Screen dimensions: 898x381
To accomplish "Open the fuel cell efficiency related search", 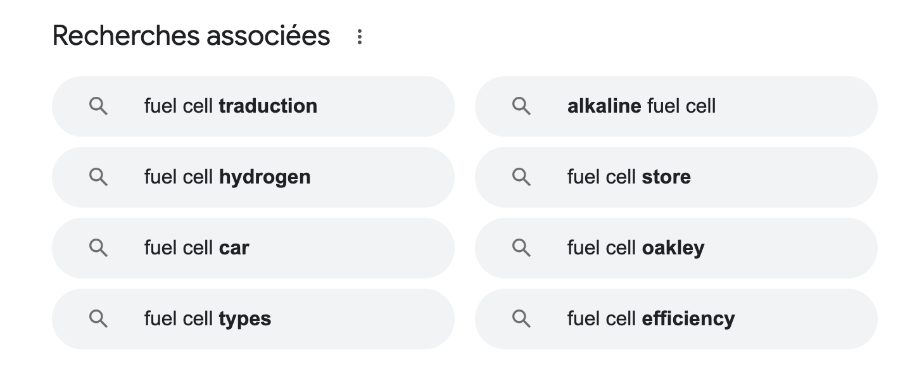I will 676,319.
